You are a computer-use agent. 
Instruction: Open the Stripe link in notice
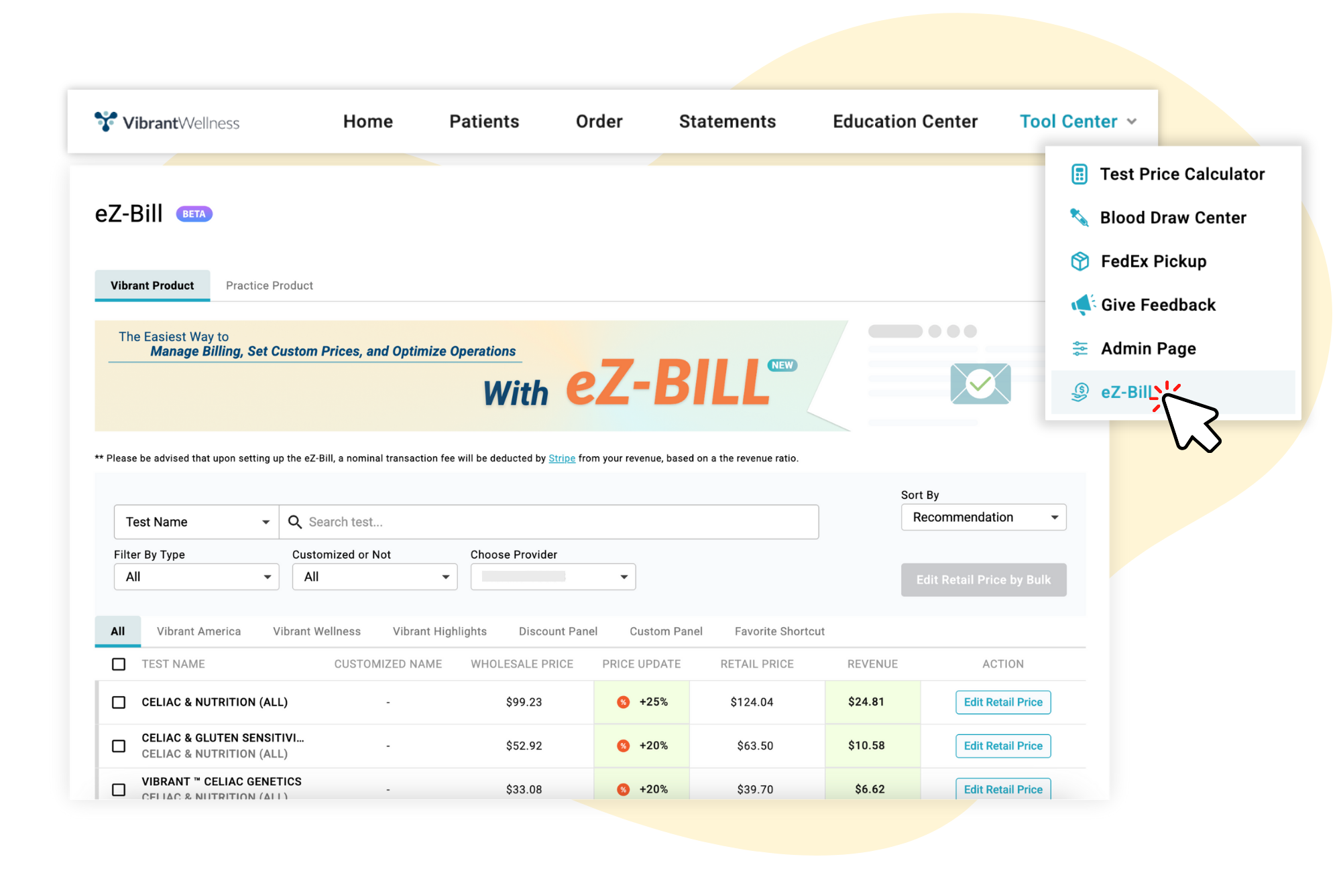562,458
